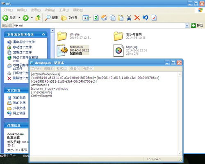Click the Cinfirmfileop=0 line in Notepad
The width and height of the screenshot is (205, 164).
coord(41,96)
